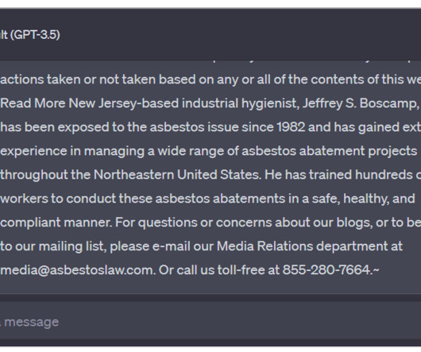
Task: Click the phone number 855-280-7664
Action: (327, 270)
